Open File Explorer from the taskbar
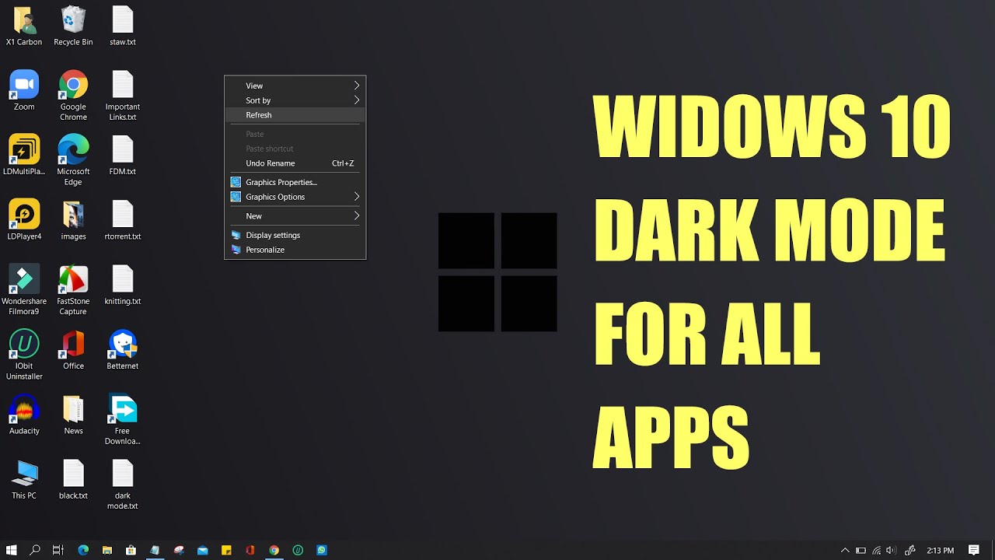 (x=107, y=550)
